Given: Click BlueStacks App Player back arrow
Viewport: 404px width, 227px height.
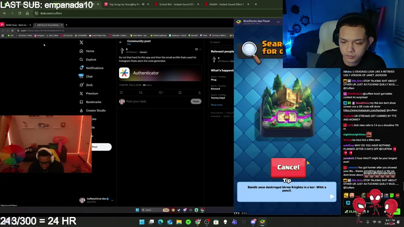Looking at the screenshot, I should (278, 22).
